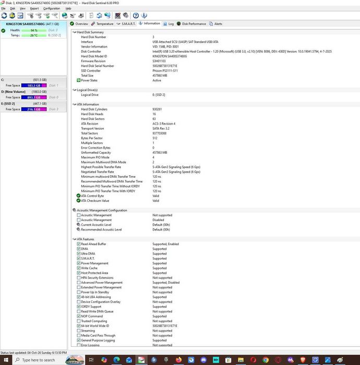Click the status last updated text
The width and height of the screenshot is (360, 365).
(x=33, y=352)
